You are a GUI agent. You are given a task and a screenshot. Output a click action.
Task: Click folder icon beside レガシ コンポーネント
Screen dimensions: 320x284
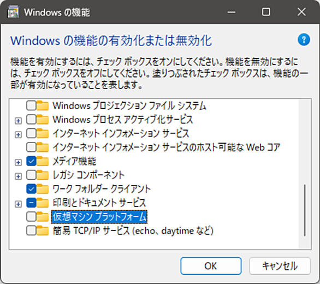click(x=43, y=175)
